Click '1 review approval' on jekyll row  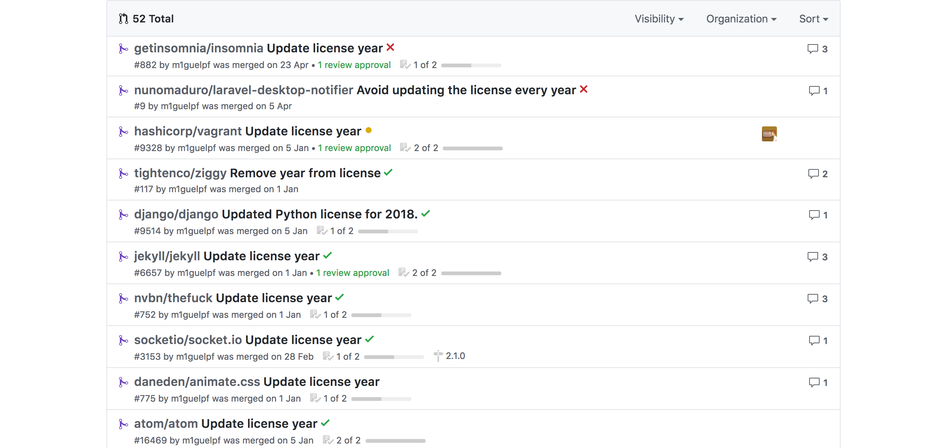(353, 273)
